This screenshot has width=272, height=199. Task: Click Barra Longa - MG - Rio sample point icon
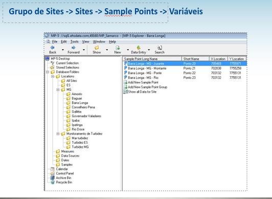coord(126,78)
